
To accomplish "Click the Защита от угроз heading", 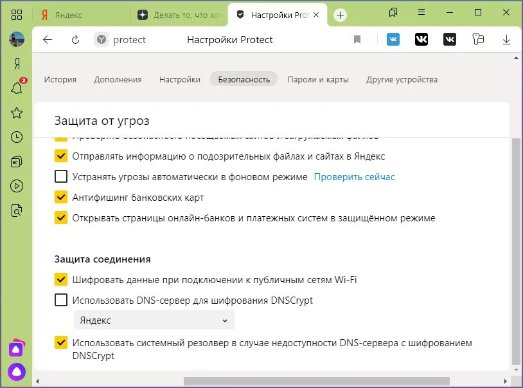I will point(102,120).
